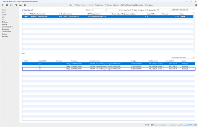Viewport: 198px width, 127px height.
Task: Sort by AT-Registriernummer column header
Action: click(x=72, y=14)
